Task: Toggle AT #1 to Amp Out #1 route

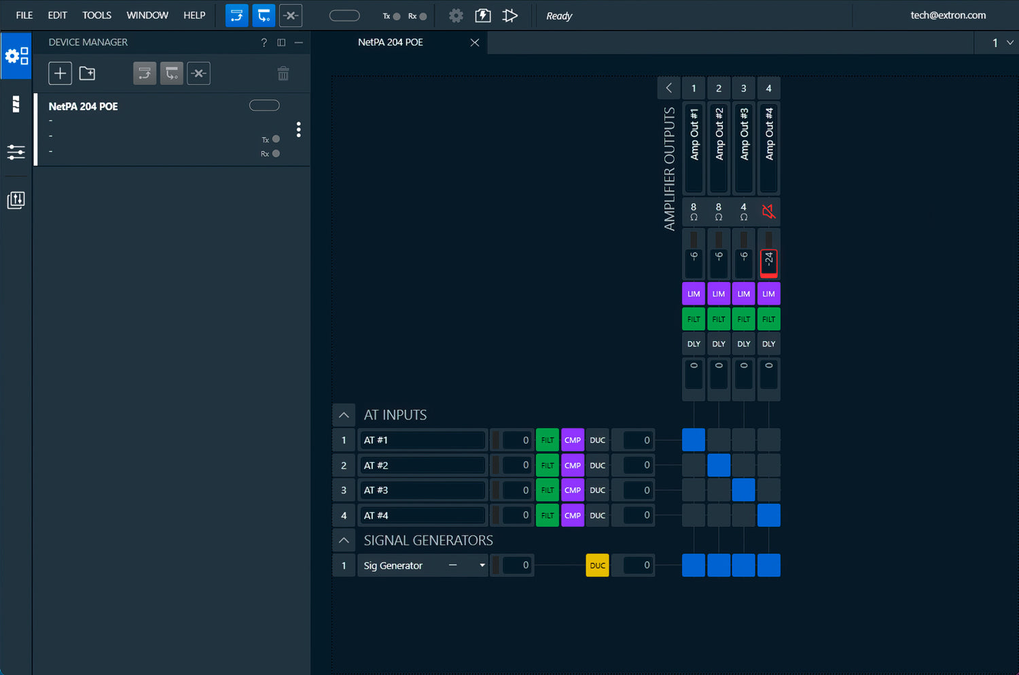Action: 694,440
